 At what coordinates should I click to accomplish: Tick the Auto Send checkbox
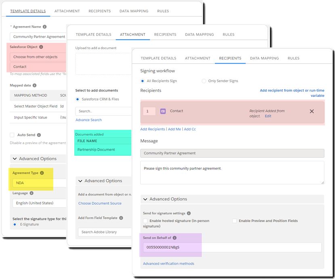[x=12, y=135]
